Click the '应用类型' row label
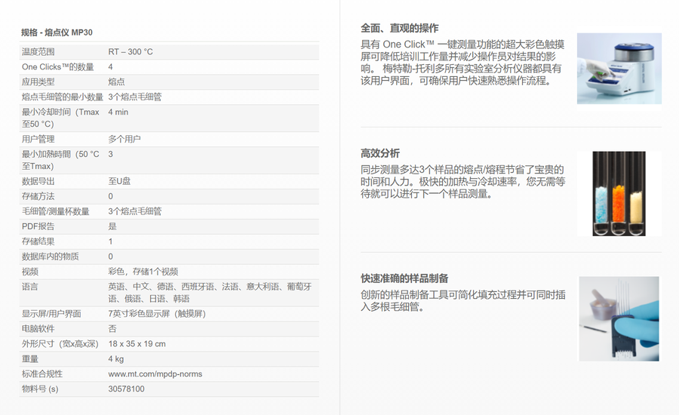The height and width of the screenshot is (415, 679). coord(38,82)
